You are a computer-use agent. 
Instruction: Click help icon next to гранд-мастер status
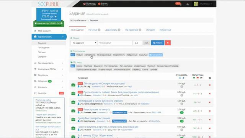[62, 23]
